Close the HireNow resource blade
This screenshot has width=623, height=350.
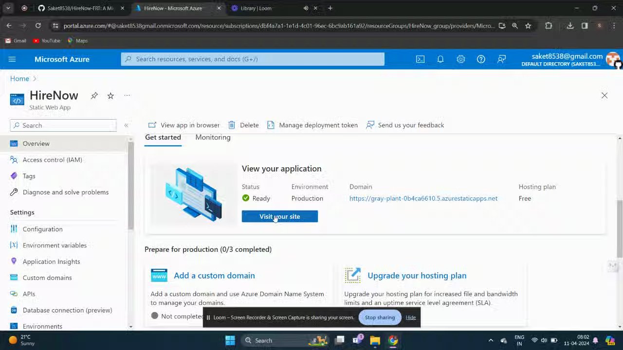point(605,96)
